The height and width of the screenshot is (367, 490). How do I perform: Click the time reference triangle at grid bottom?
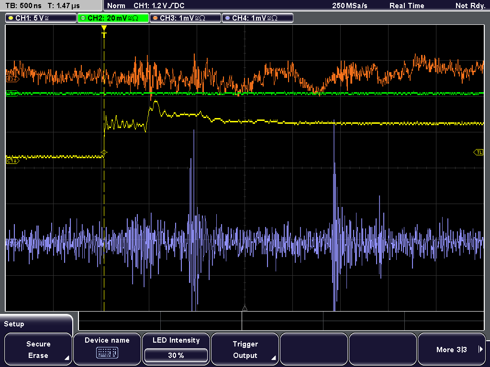point(245,308)
